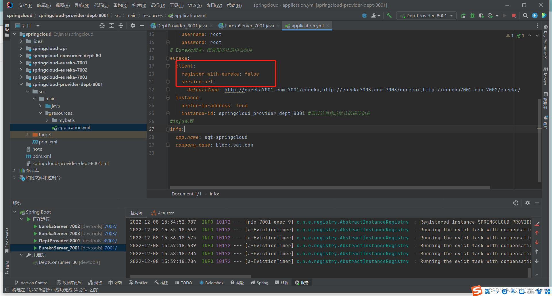
Task: Run profiler via the clock toolbar icon
Action: click(491, 16)
